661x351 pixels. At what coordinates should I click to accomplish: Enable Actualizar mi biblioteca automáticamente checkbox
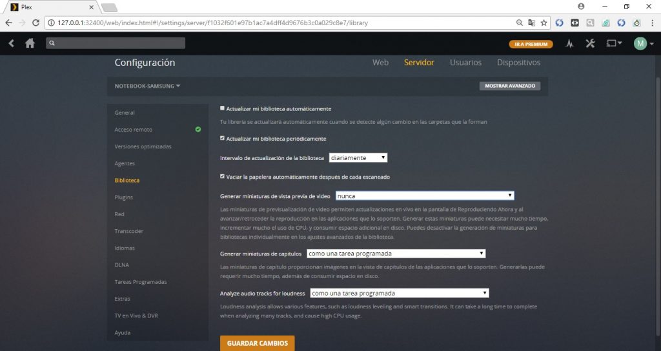[223, 108]
